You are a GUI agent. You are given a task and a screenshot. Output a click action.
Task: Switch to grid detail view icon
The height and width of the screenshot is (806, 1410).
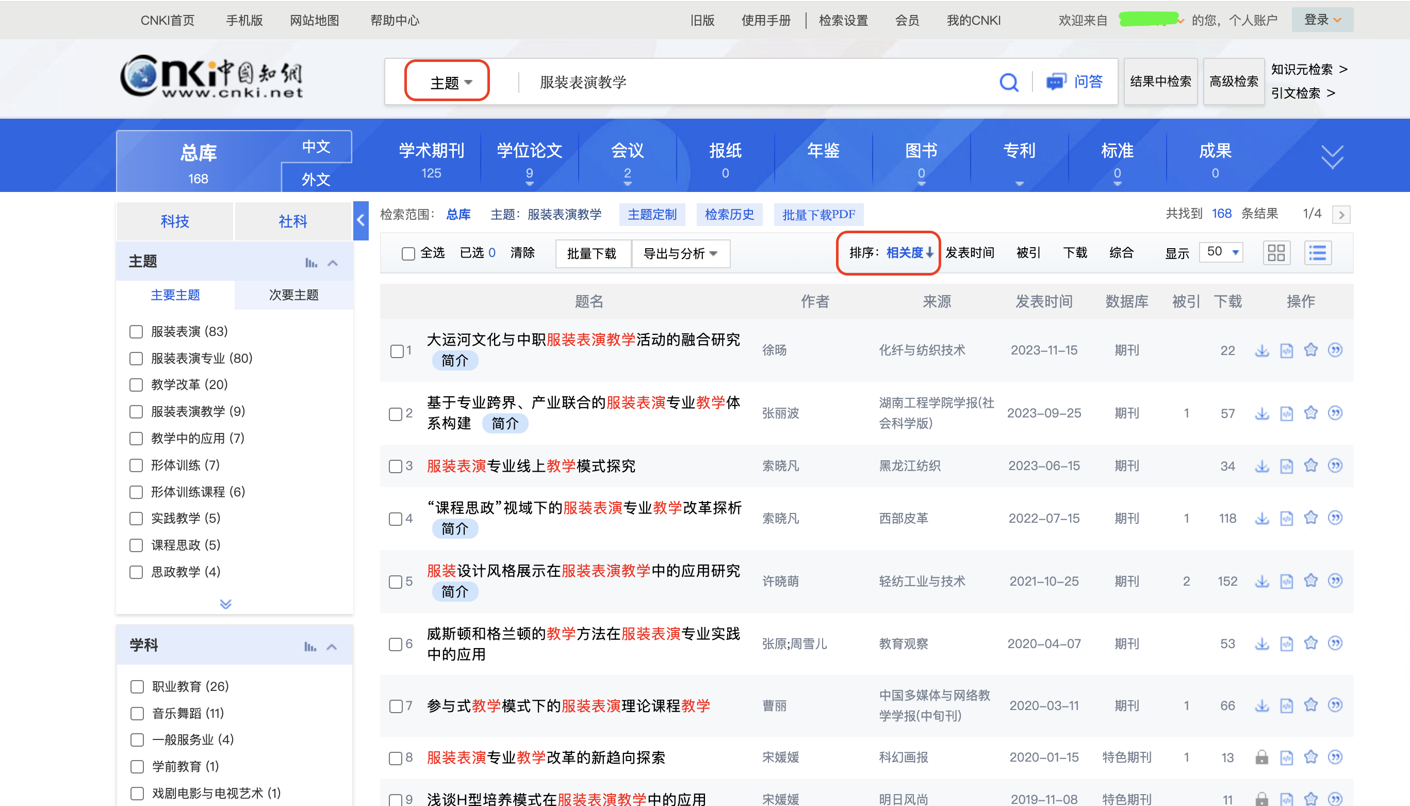pyautogui.click(x=1276, y=253)
